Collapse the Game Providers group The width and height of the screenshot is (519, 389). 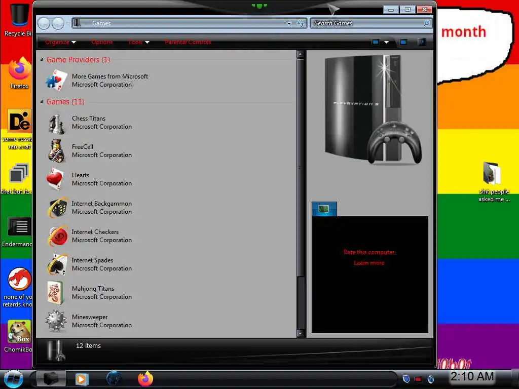tap(42, 60)
